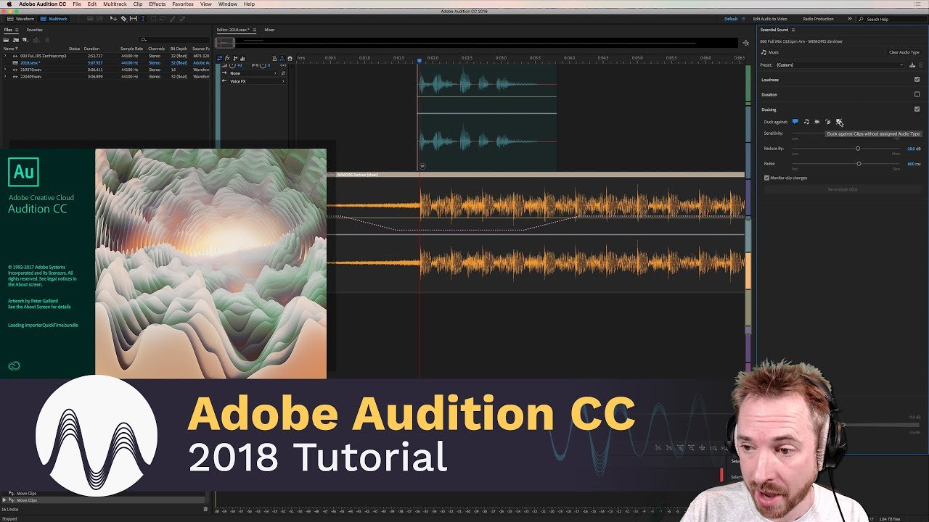This screenshot has width=929, height=522.
Task: Open the File menu
Action: coord(77,4)
